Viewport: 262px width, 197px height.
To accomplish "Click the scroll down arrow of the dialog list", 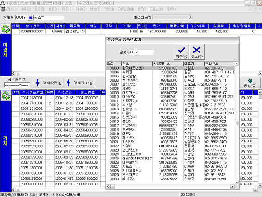I will (x=237, y=182).
